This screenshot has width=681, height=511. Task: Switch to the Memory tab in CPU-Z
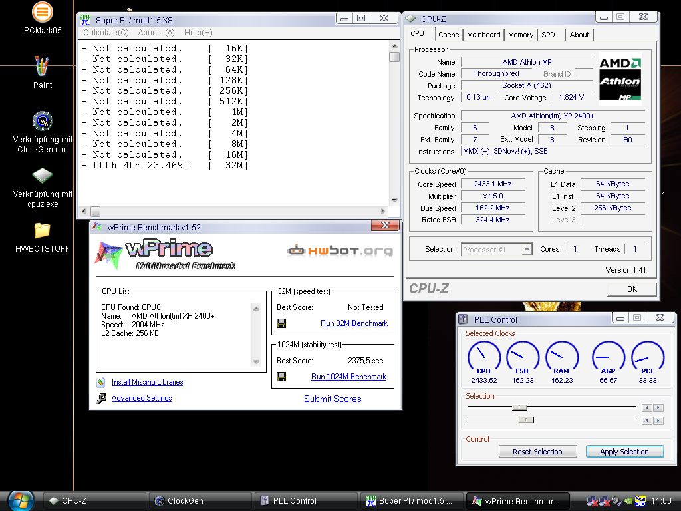pyautogui.click(x=521, y=35)
